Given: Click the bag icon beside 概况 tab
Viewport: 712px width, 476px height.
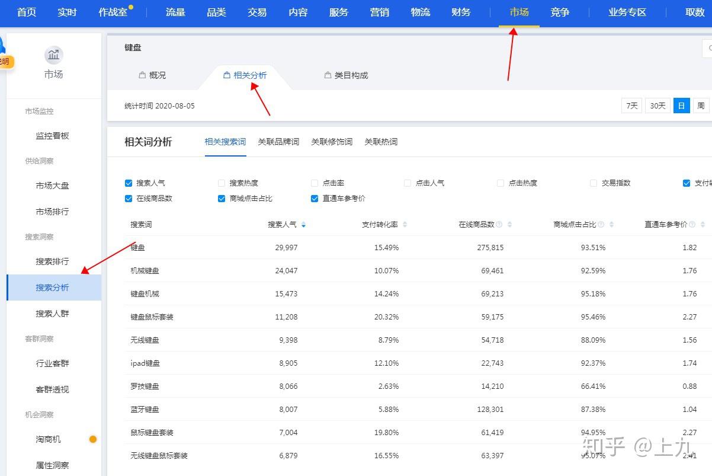Looking at the screenshot, I should 142,75.
